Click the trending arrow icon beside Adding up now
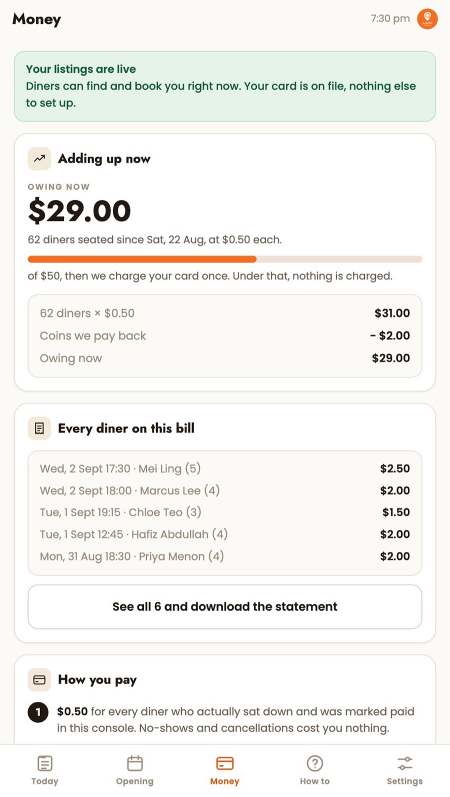The height and width of the screenshot is (797, 450). pos(39,159)
